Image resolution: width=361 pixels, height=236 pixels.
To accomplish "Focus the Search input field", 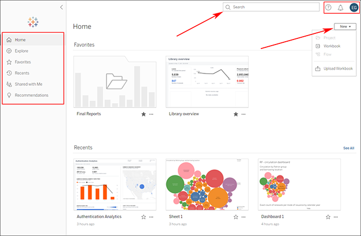I will pyautogui.click(x=271, y=7).
